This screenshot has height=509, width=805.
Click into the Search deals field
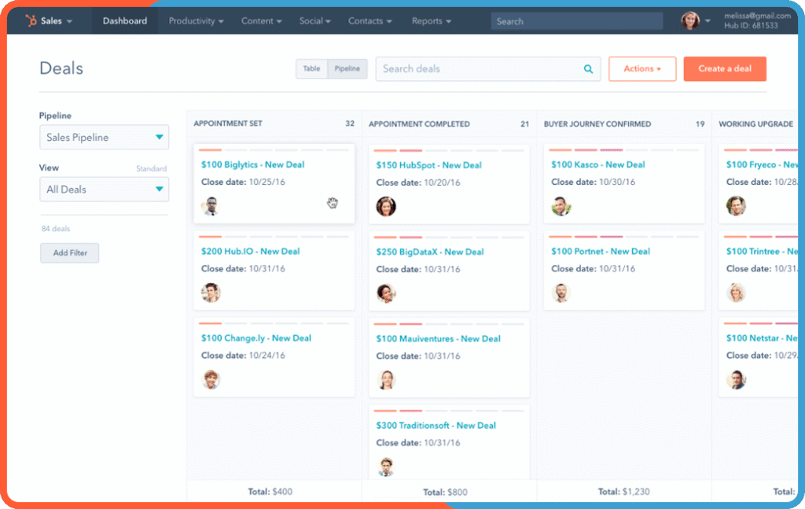(x=472, y=68)
